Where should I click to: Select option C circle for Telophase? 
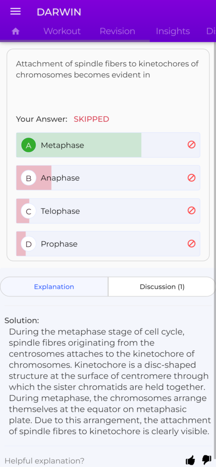point(29,211)
